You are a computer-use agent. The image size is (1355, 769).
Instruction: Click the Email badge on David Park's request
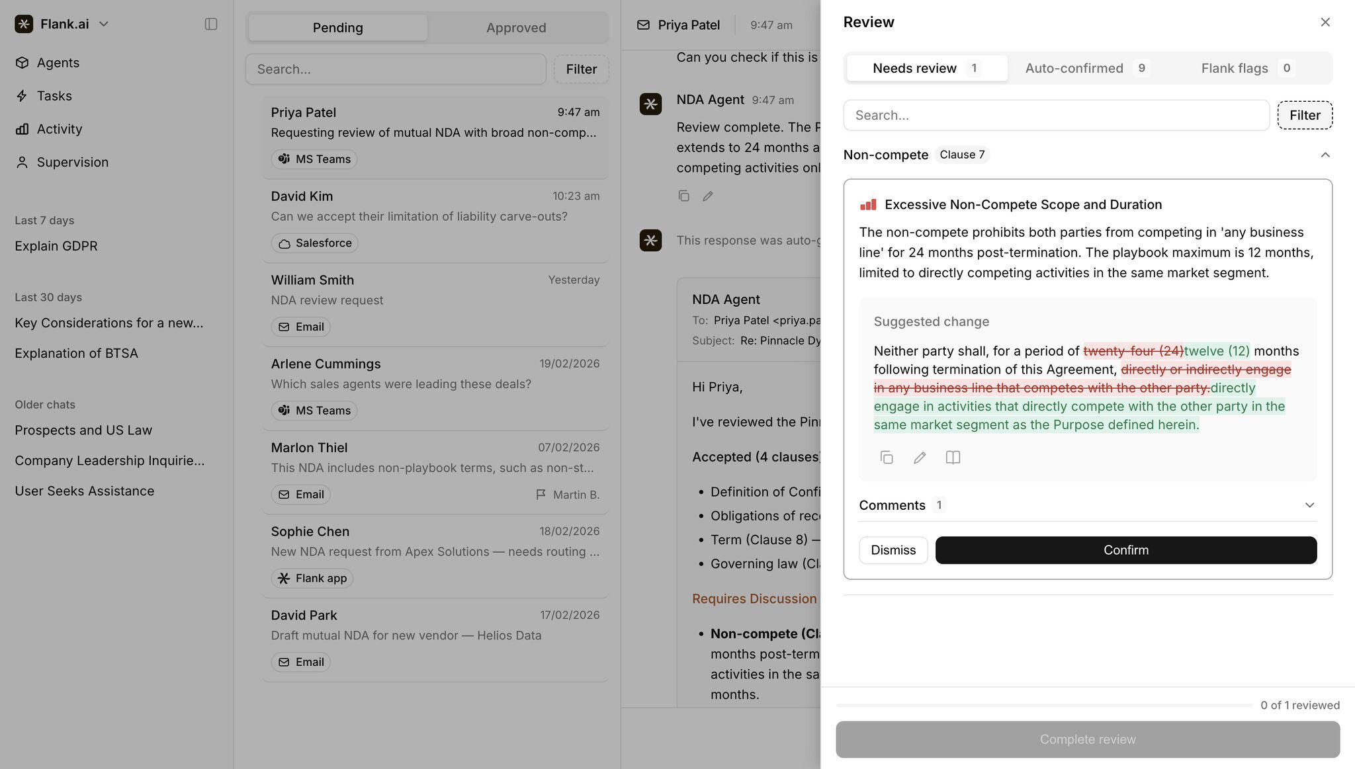[300, 662]
